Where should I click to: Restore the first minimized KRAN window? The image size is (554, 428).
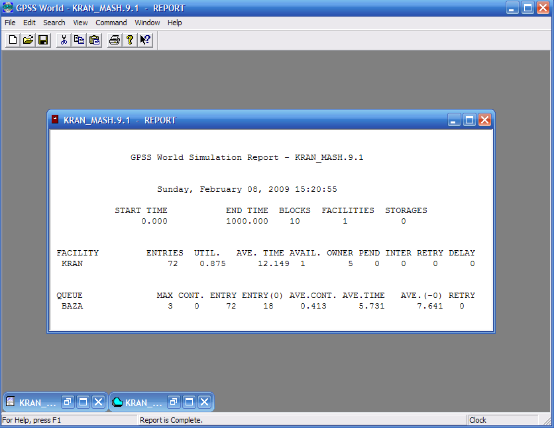[68, 402]
